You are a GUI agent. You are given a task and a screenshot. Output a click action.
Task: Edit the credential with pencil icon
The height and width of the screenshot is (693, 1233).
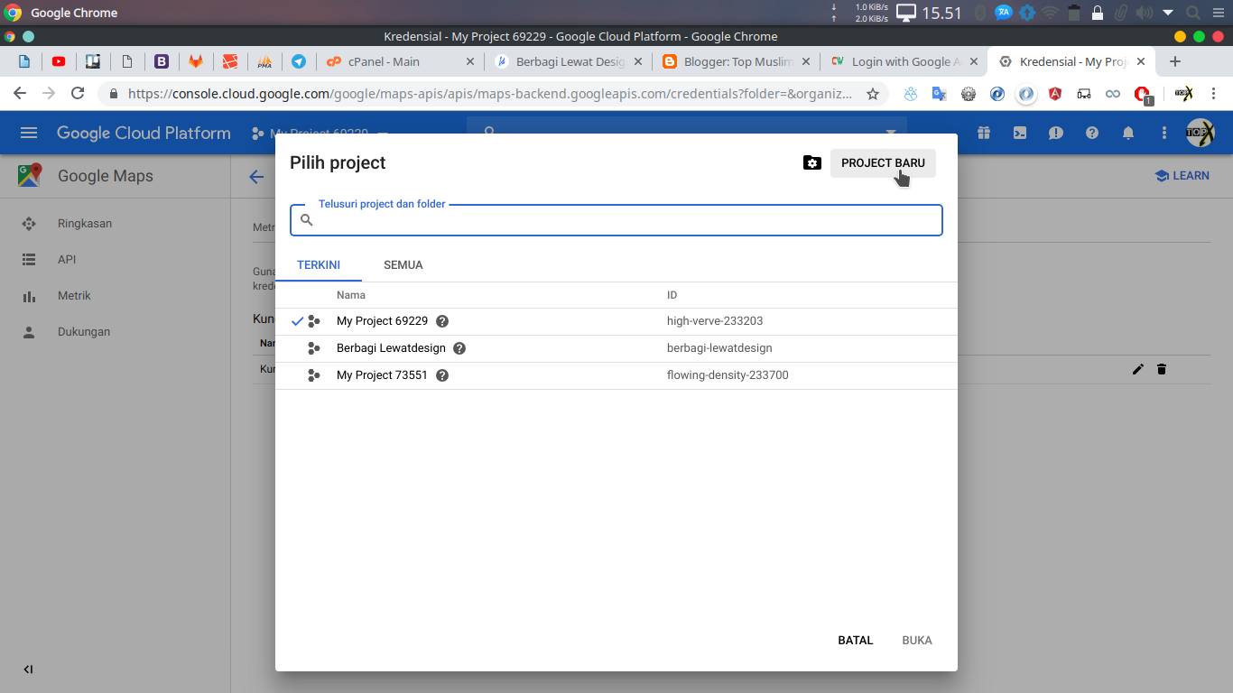pyautogui.click(x=1138, y=369)
